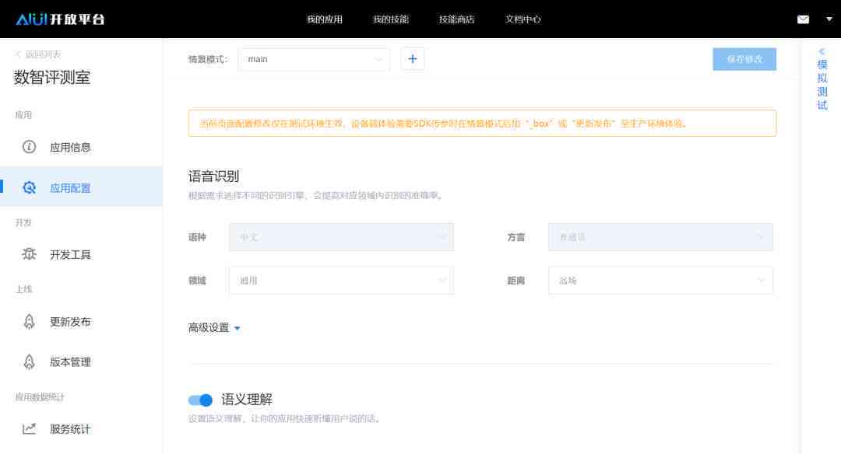
Task: Expand the 模拟测试 side panel
Action: pyautogui.click(x=822, y=79)
